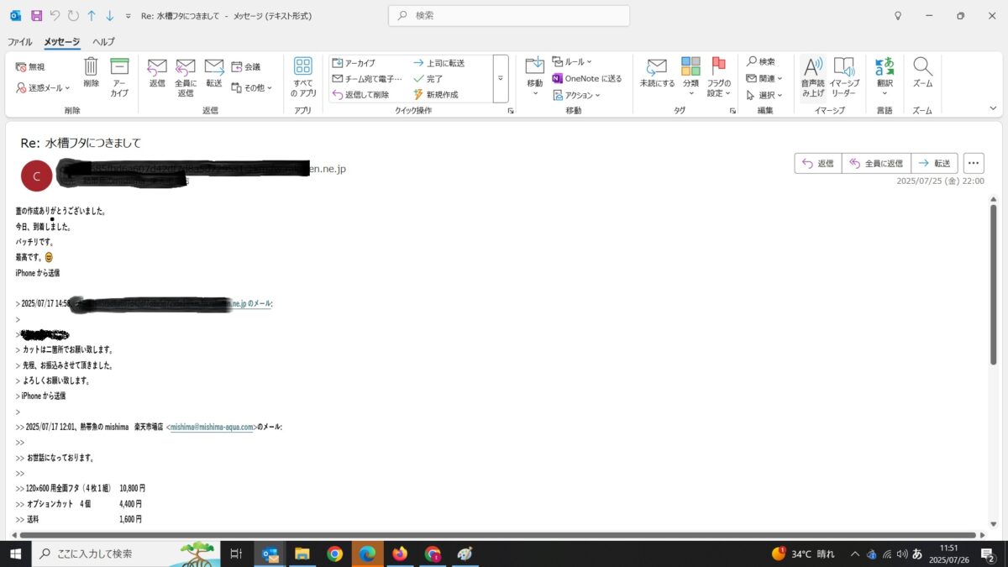Image resolution: width=1008 pixels, height=567 pixels.
Task: Run the 完了 quick step
Action: [x=428, y=78]
